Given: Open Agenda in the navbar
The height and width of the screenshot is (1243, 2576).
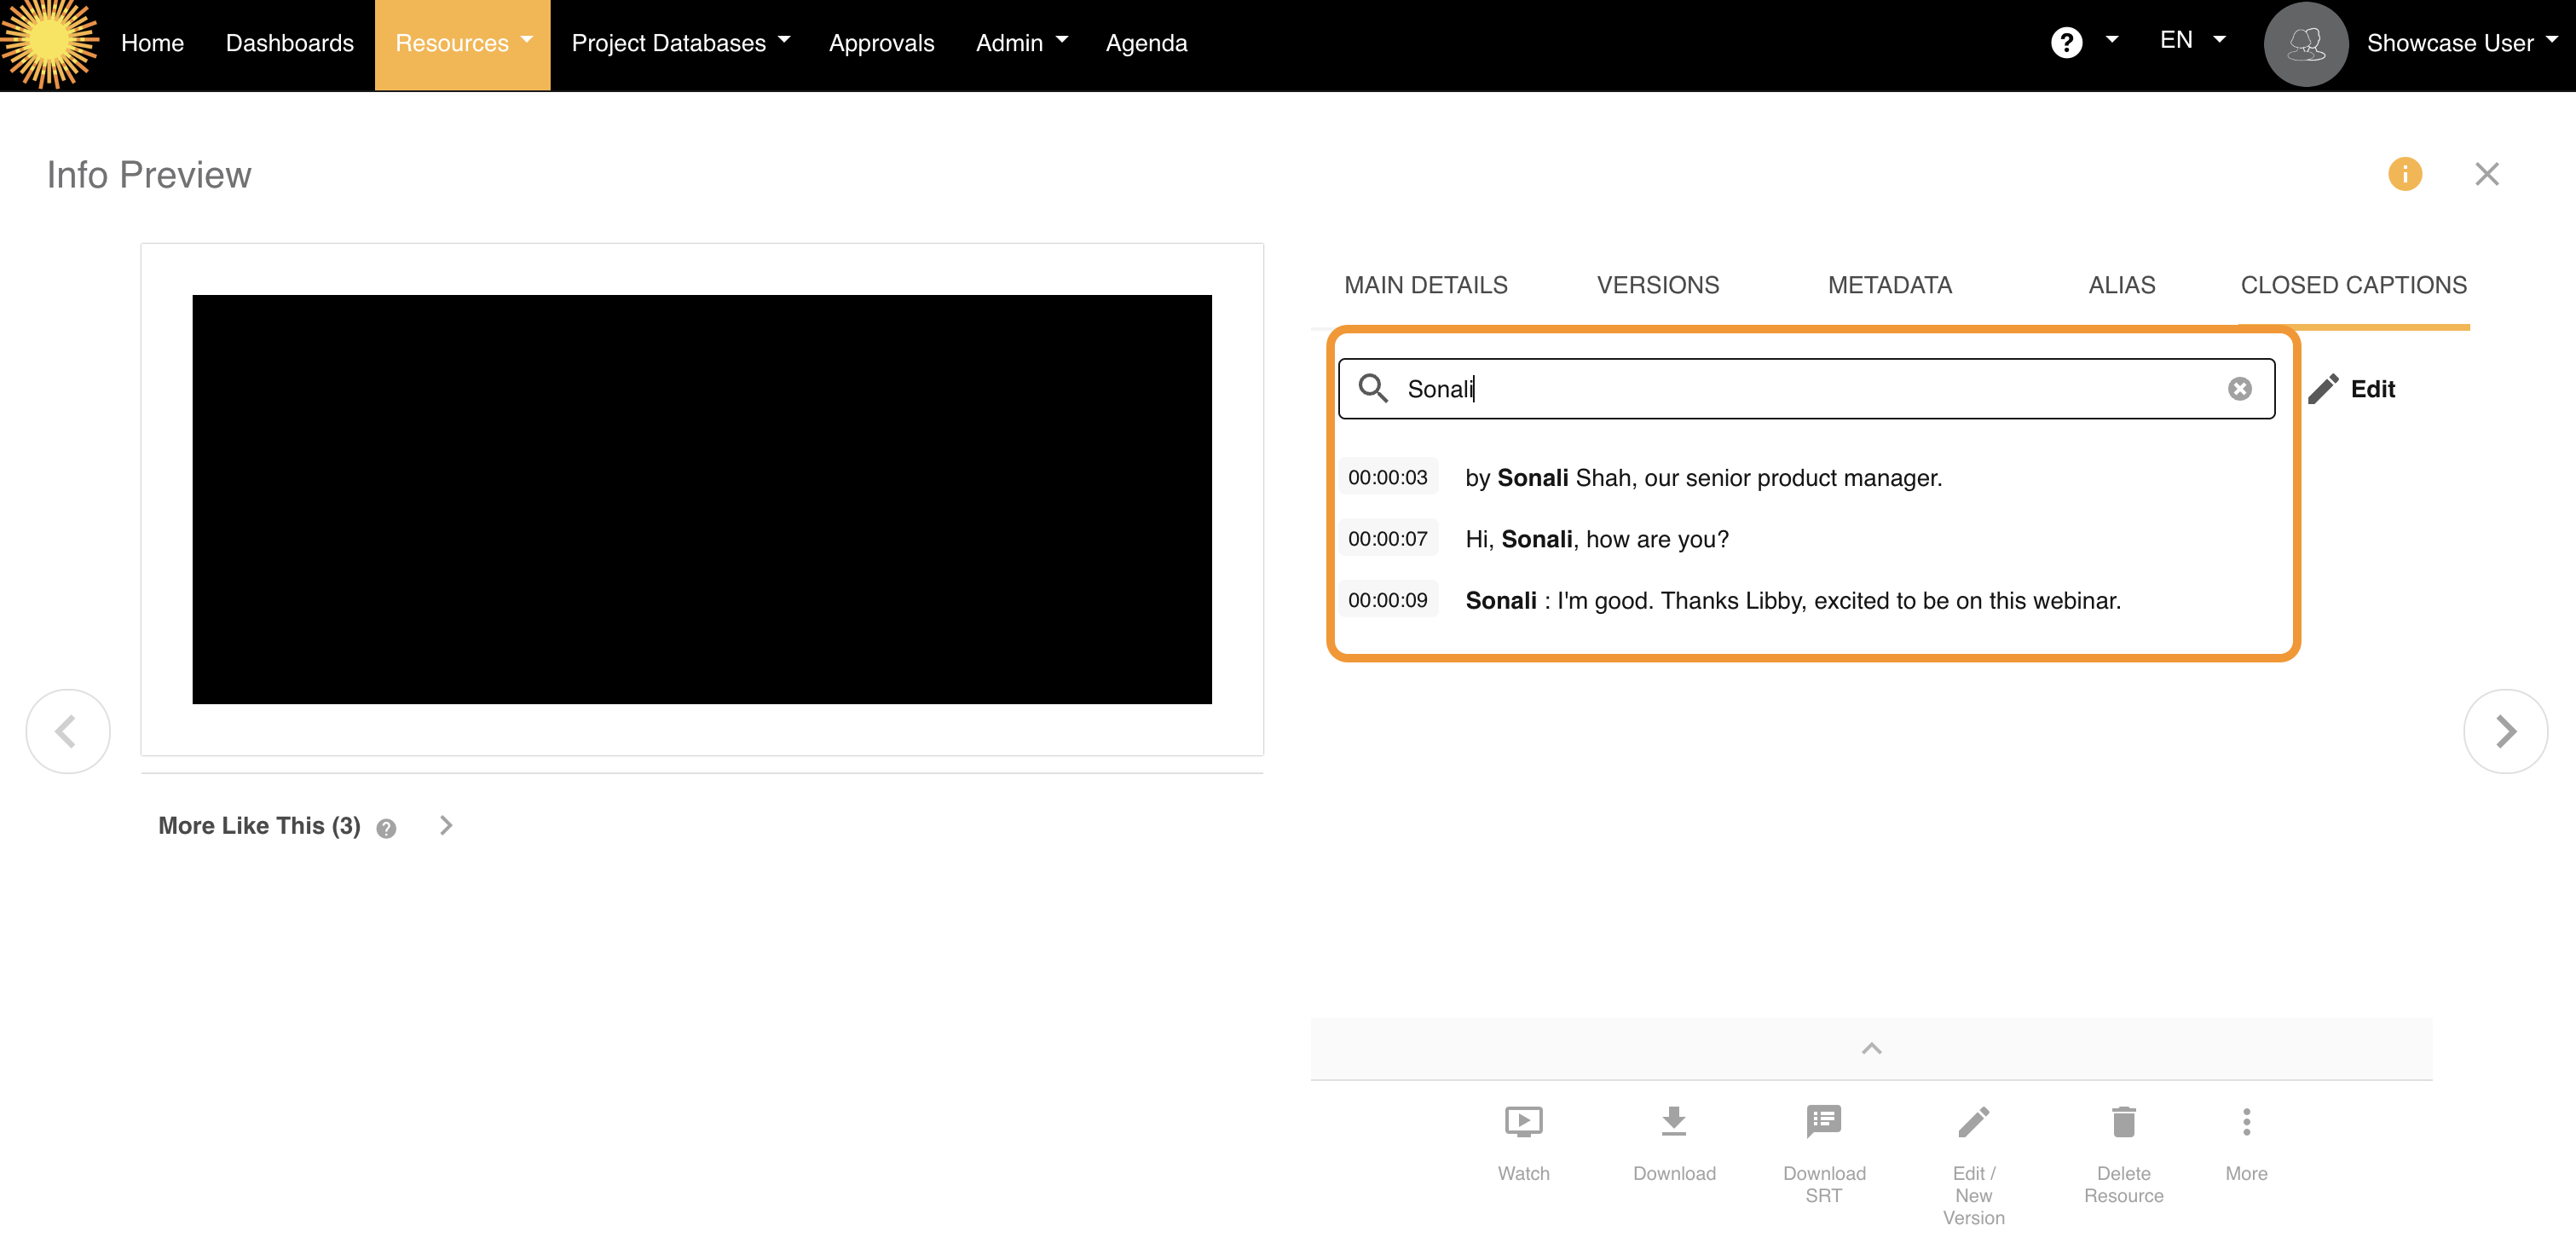Looking at the screenshot, I should (x=1146, y=43).
